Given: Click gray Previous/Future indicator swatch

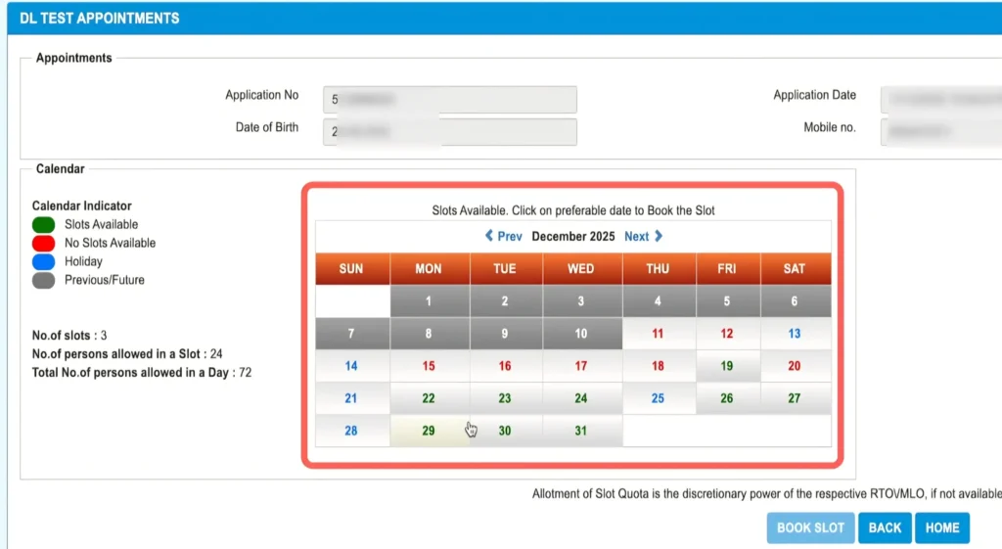Looking at the screenshot, I should 44,280.
